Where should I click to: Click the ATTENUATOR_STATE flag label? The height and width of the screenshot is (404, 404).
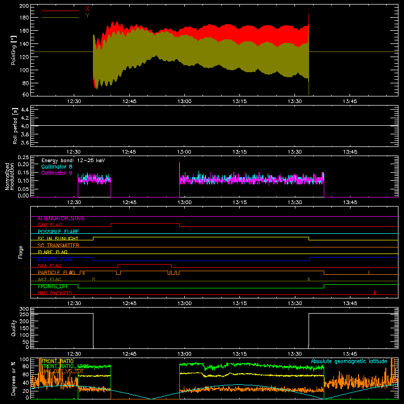(61, 219)
